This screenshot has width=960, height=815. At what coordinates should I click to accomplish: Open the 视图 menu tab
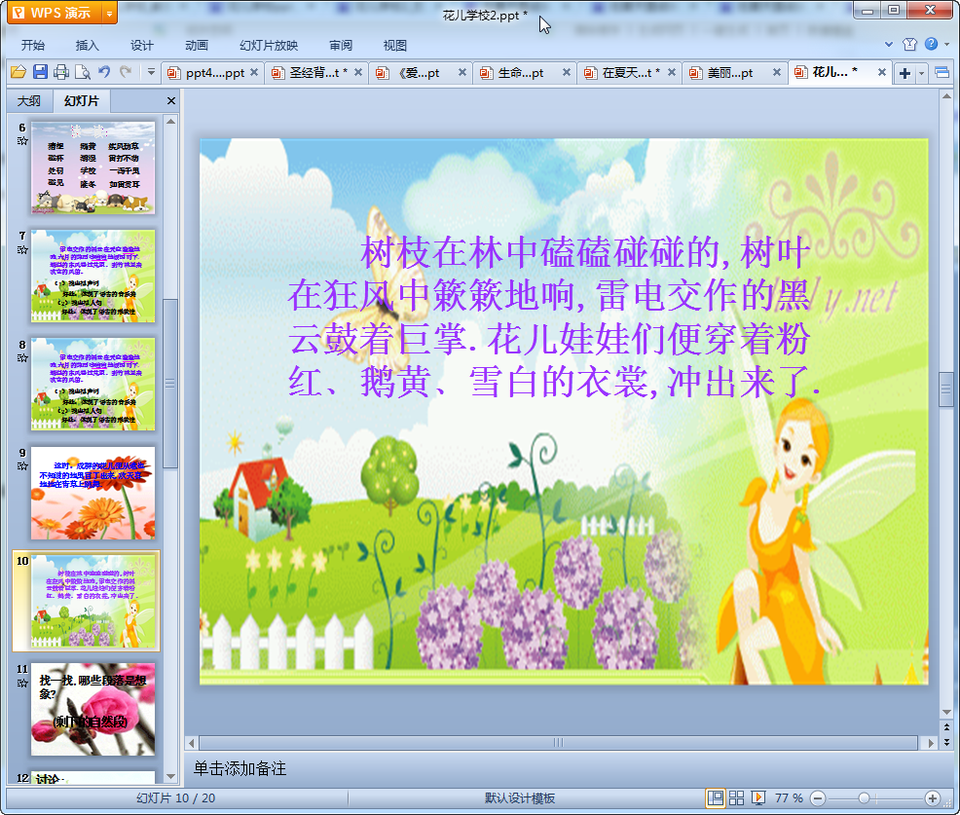click(395, 46)
